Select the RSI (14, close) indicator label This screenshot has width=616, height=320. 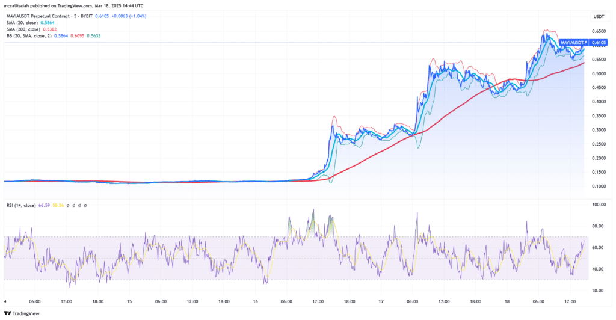click(x=21, y=205)
